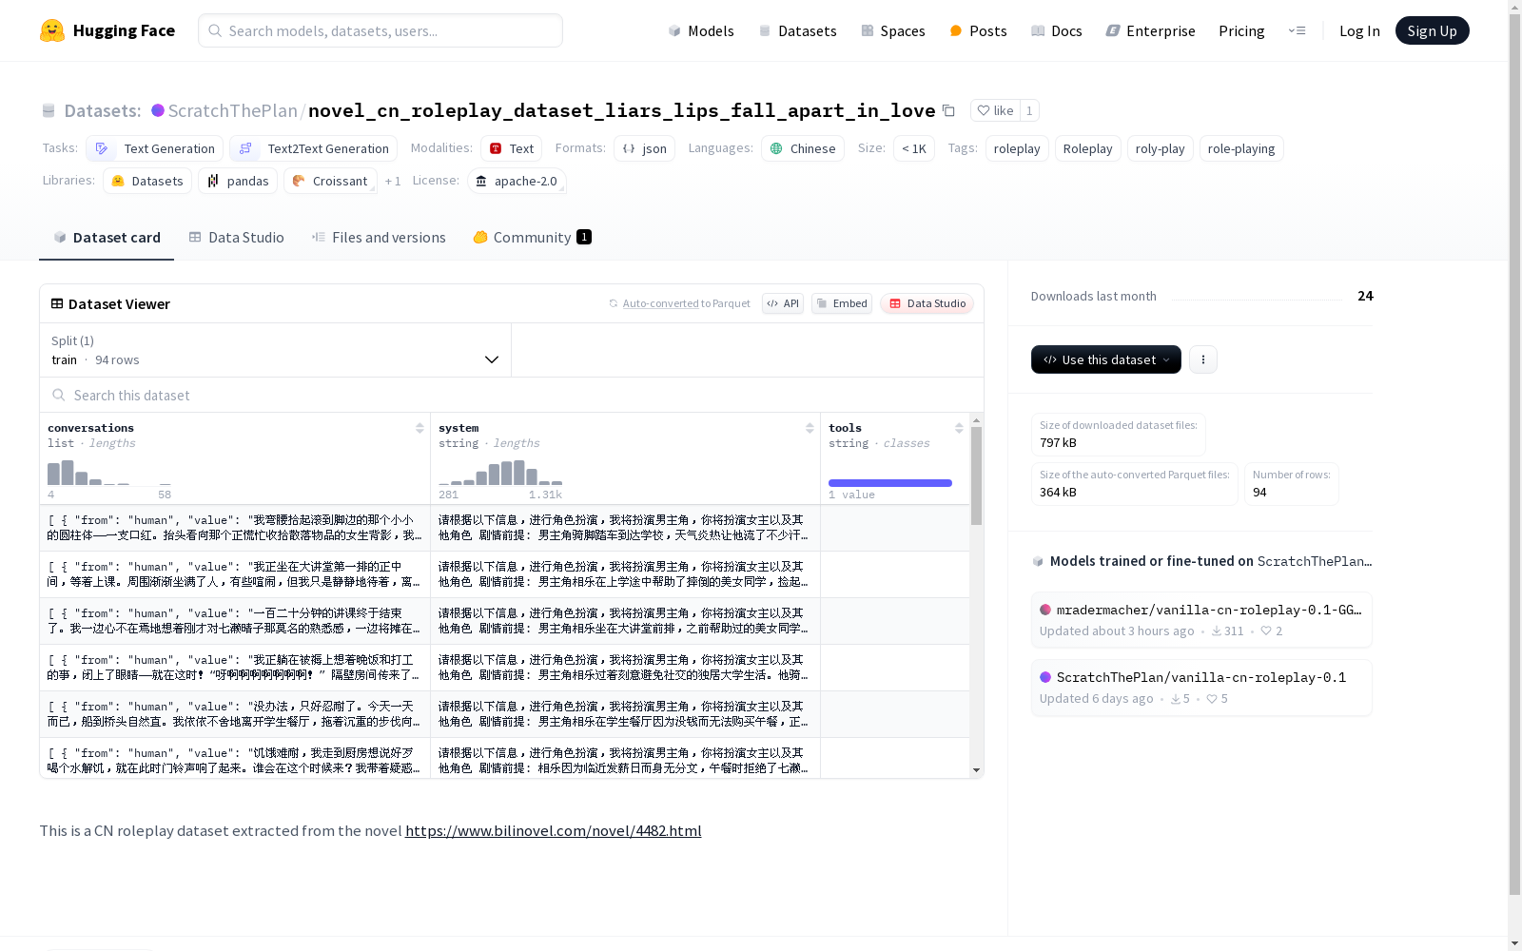
Task: Select the Text Generation task tag
Action: [155, 148]
